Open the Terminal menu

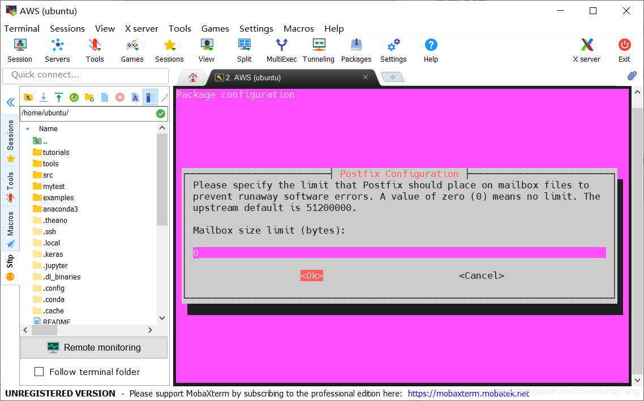tap(22, 28)
